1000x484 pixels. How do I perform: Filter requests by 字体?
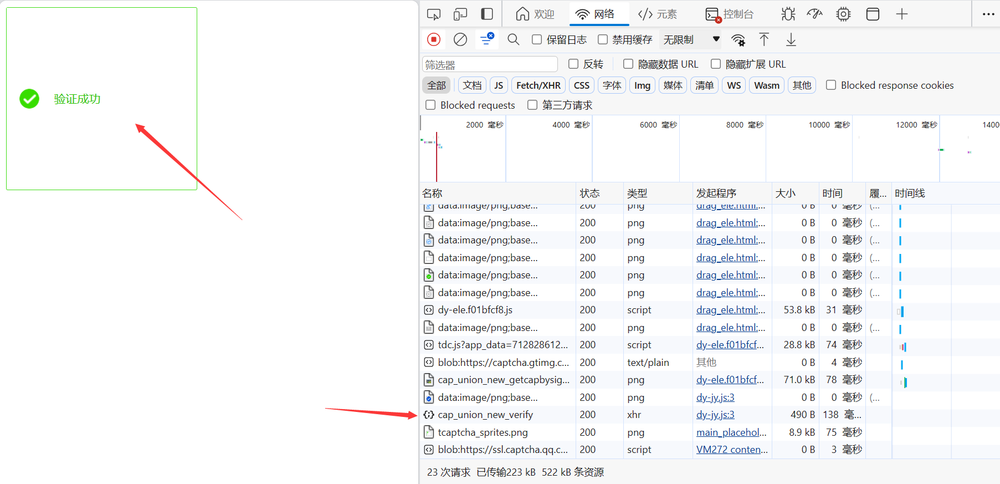612,85
